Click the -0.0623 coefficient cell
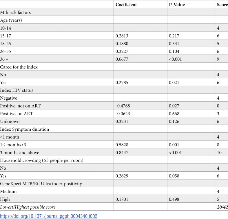The height and width of the screenshot is (219, 228). 123,114
